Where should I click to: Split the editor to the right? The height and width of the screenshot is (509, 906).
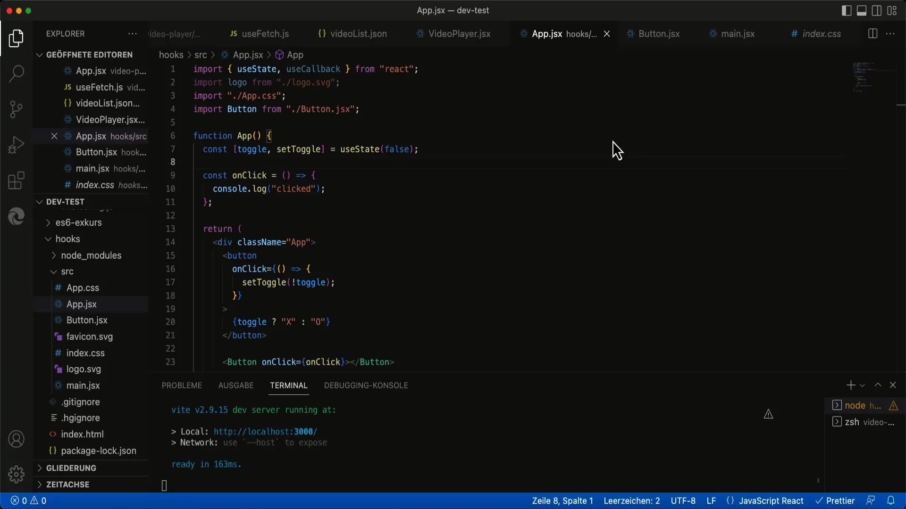[x=872, y=34]
